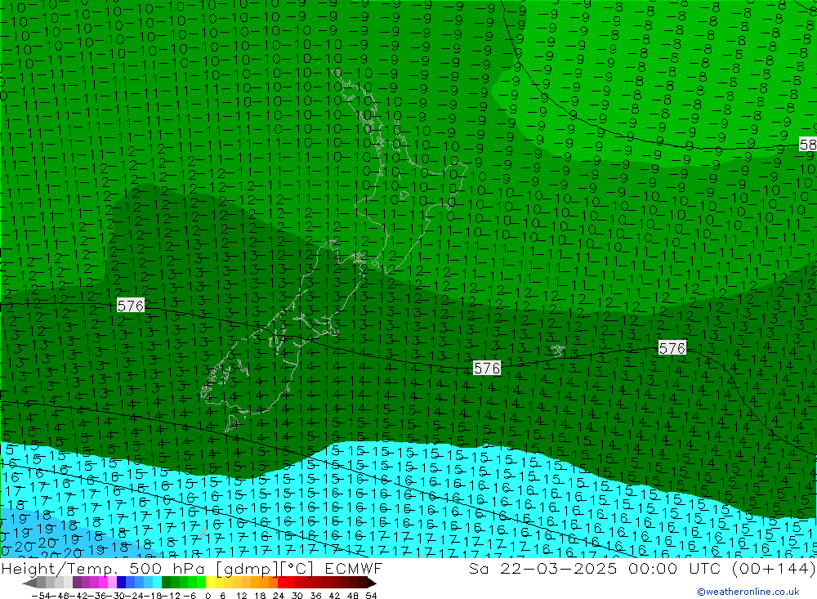The width and height of the screenshot is (817, 599).
Task: Click the '[gdmp]' unit text in the title
Action: [x=247, y=569]
